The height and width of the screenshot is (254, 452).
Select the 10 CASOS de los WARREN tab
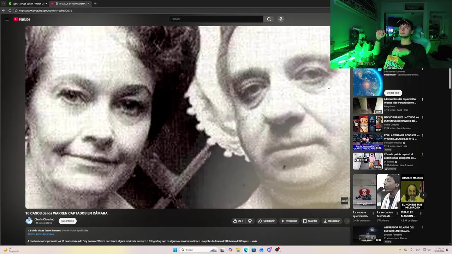[x=72, y=4]
